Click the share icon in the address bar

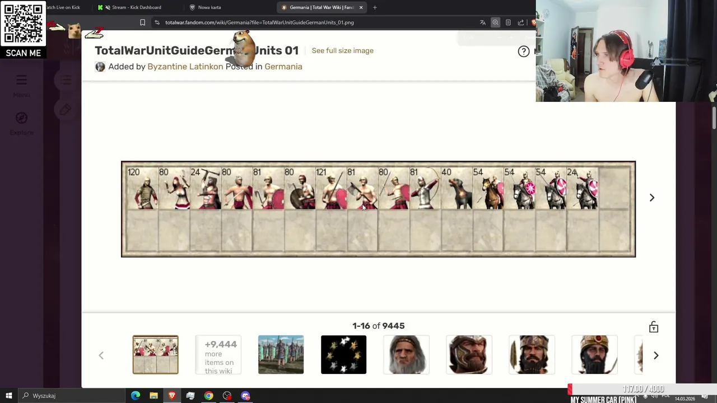(521, 22)
